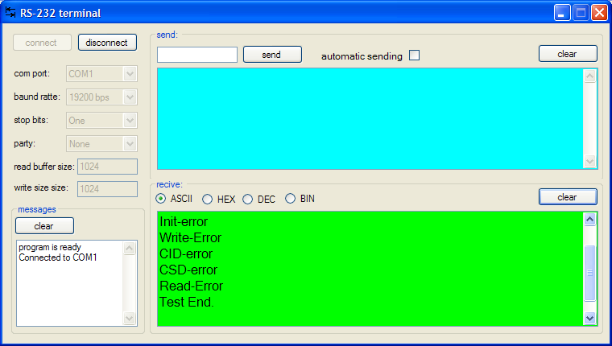
Task: Focus the send text input field
Action: (x=197, y=55)
